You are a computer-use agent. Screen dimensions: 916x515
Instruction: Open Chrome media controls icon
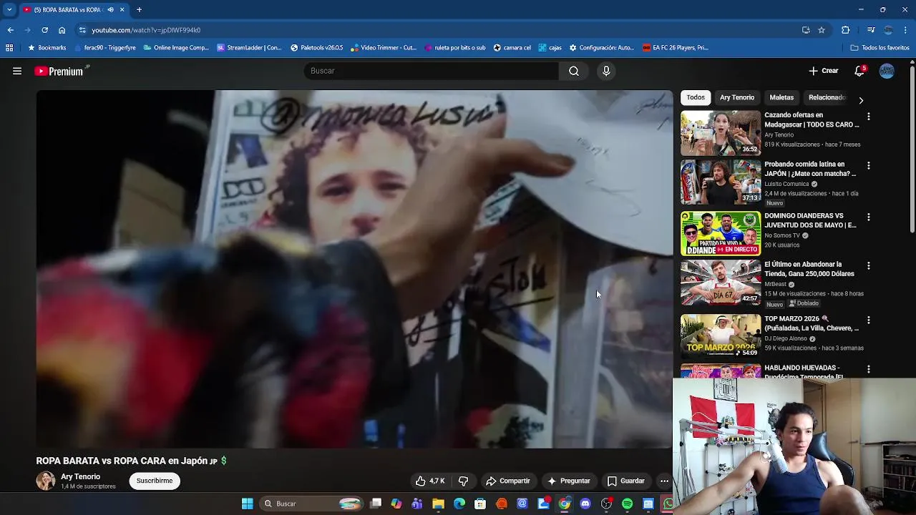[871, 30]
